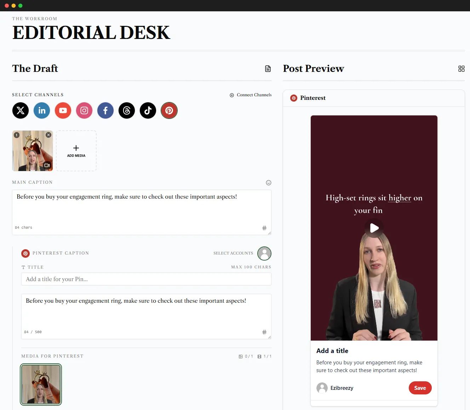Select the LinkedIn channel icon

coord(41,110)
